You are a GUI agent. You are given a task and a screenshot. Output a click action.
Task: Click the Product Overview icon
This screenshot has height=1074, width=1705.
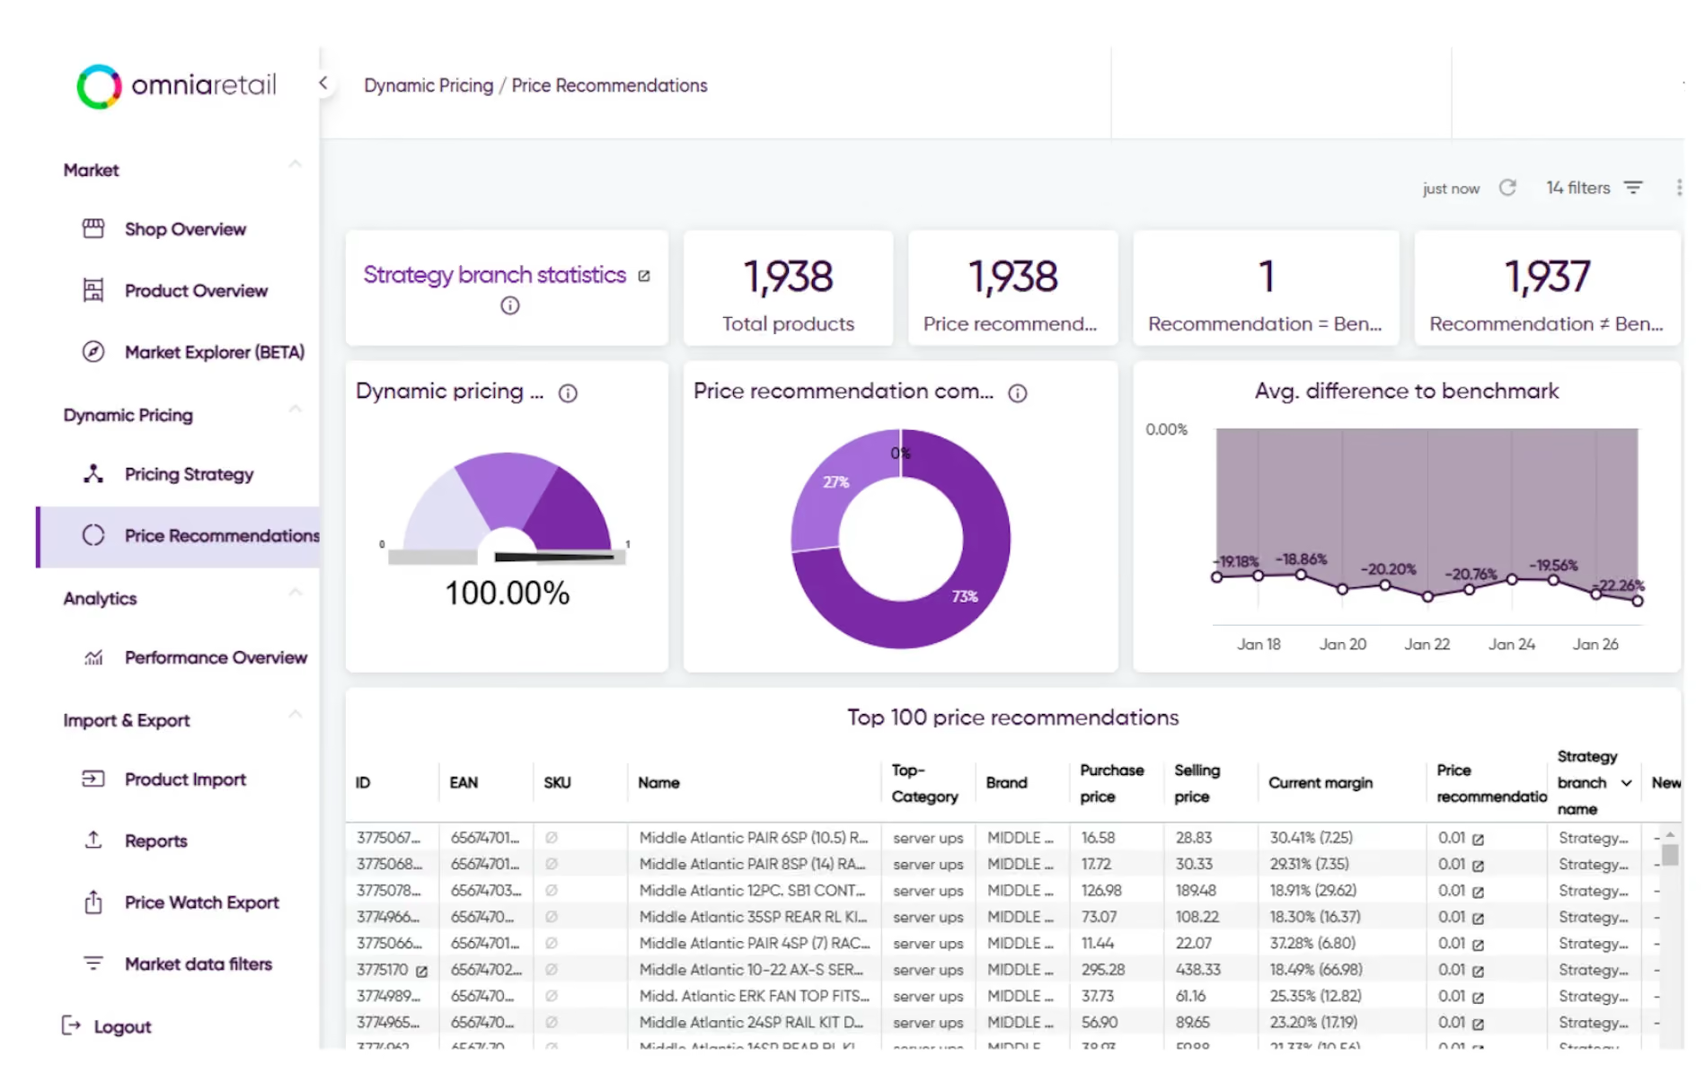coord(93,290)
